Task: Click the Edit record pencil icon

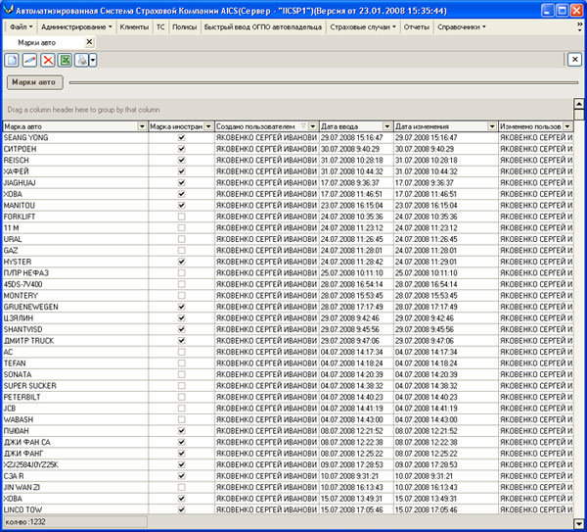Action: pos(29,61)
